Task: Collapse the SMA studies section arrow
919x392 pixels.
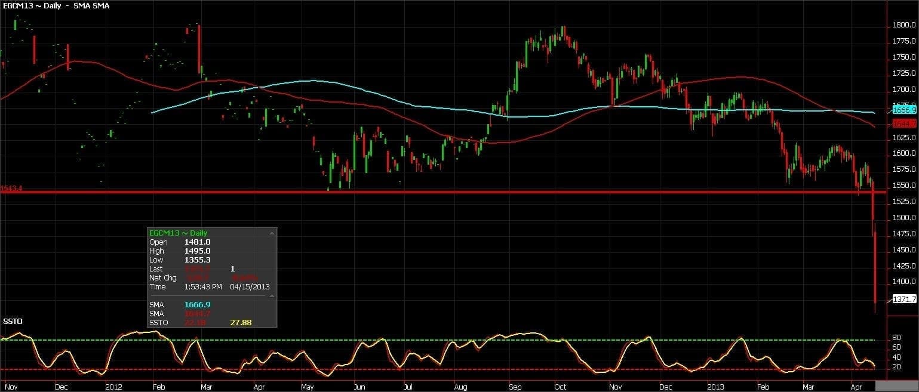Action: pos(272,296)
